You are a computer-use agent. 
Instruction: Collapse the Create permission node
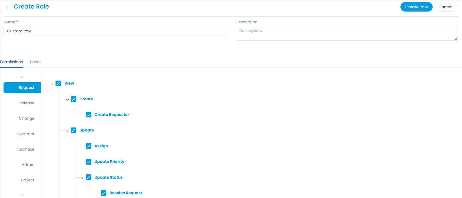(x=67, y=99)
